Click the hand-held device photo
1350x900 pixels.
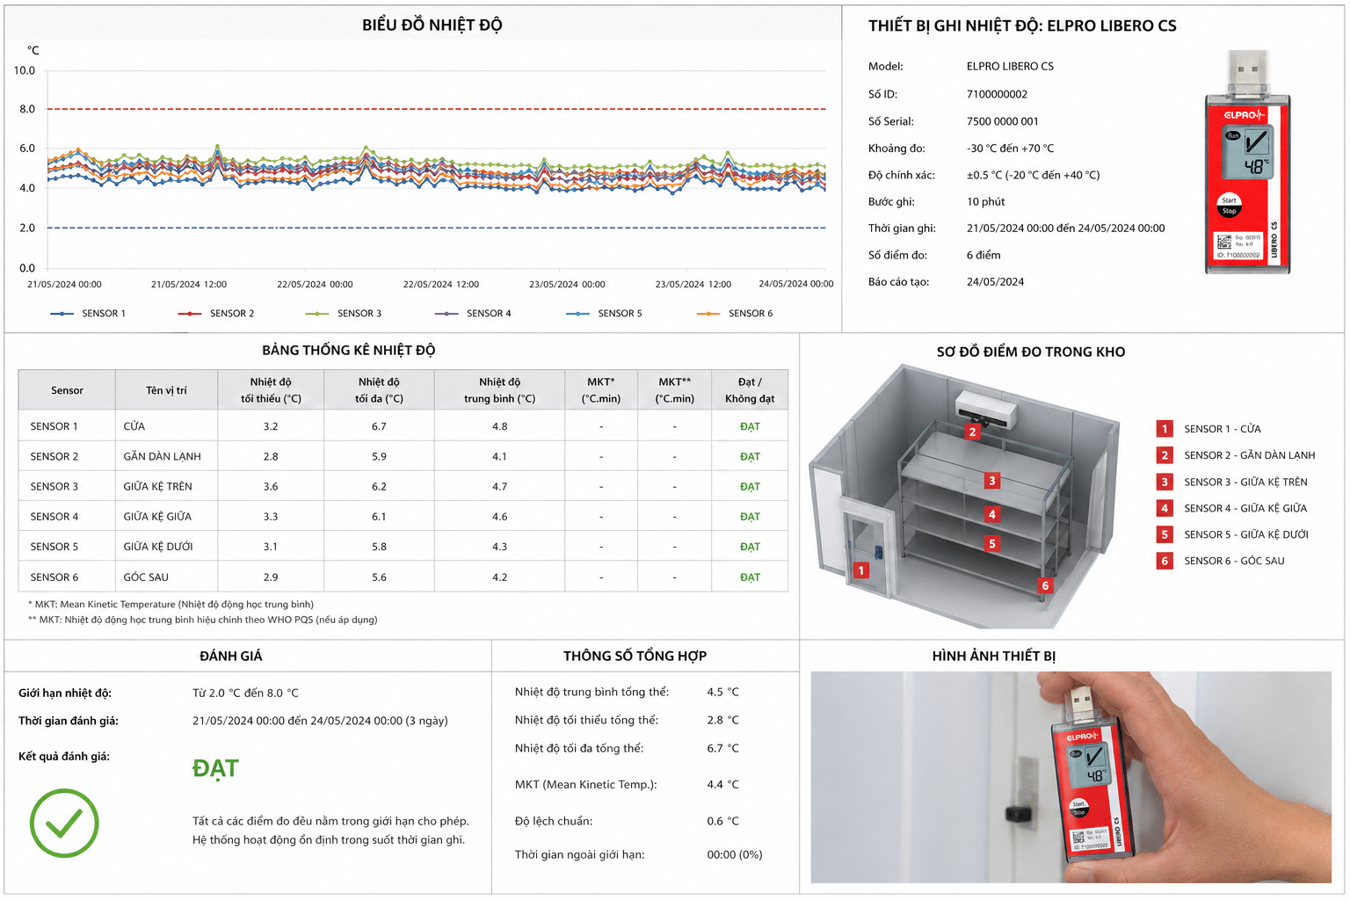tap(1071, 777)
